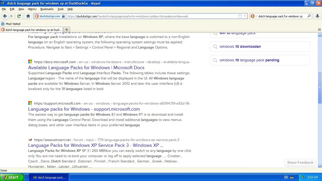Click the Safely Remove Hardware tray icon

click(303, 177)
